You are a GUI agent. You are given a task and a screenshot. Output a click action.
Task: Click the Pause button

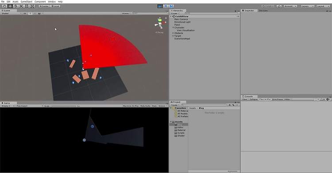[x=166, y=6]
